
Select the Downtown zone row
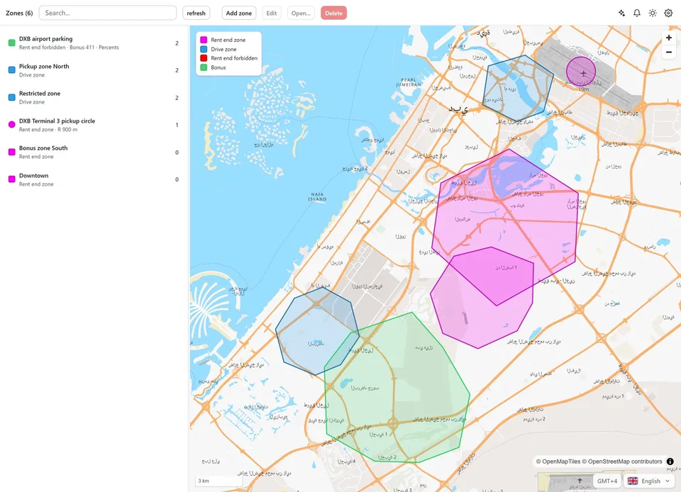click(x=94, y=179)
